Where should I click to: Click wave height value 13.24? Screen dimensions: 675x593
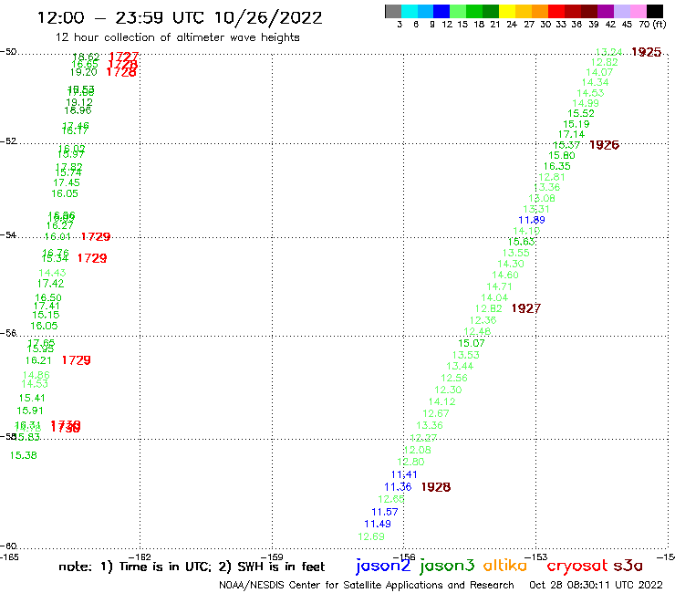click(x=608, y=52)
